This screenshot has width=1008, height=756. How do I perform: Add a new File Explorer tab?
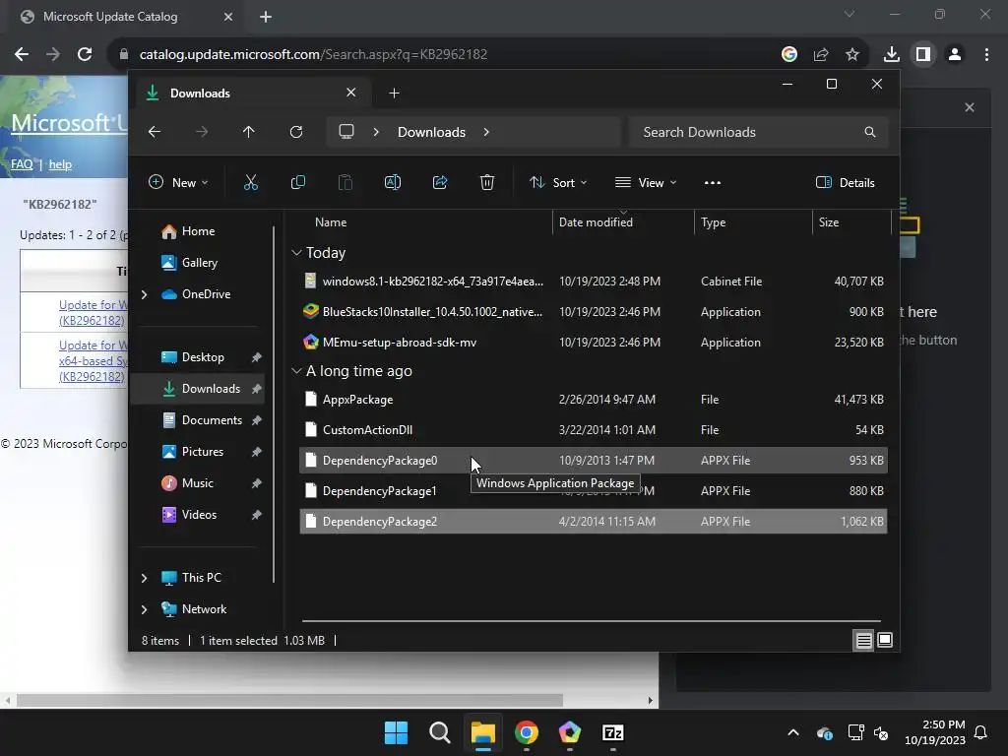[394, 94]
